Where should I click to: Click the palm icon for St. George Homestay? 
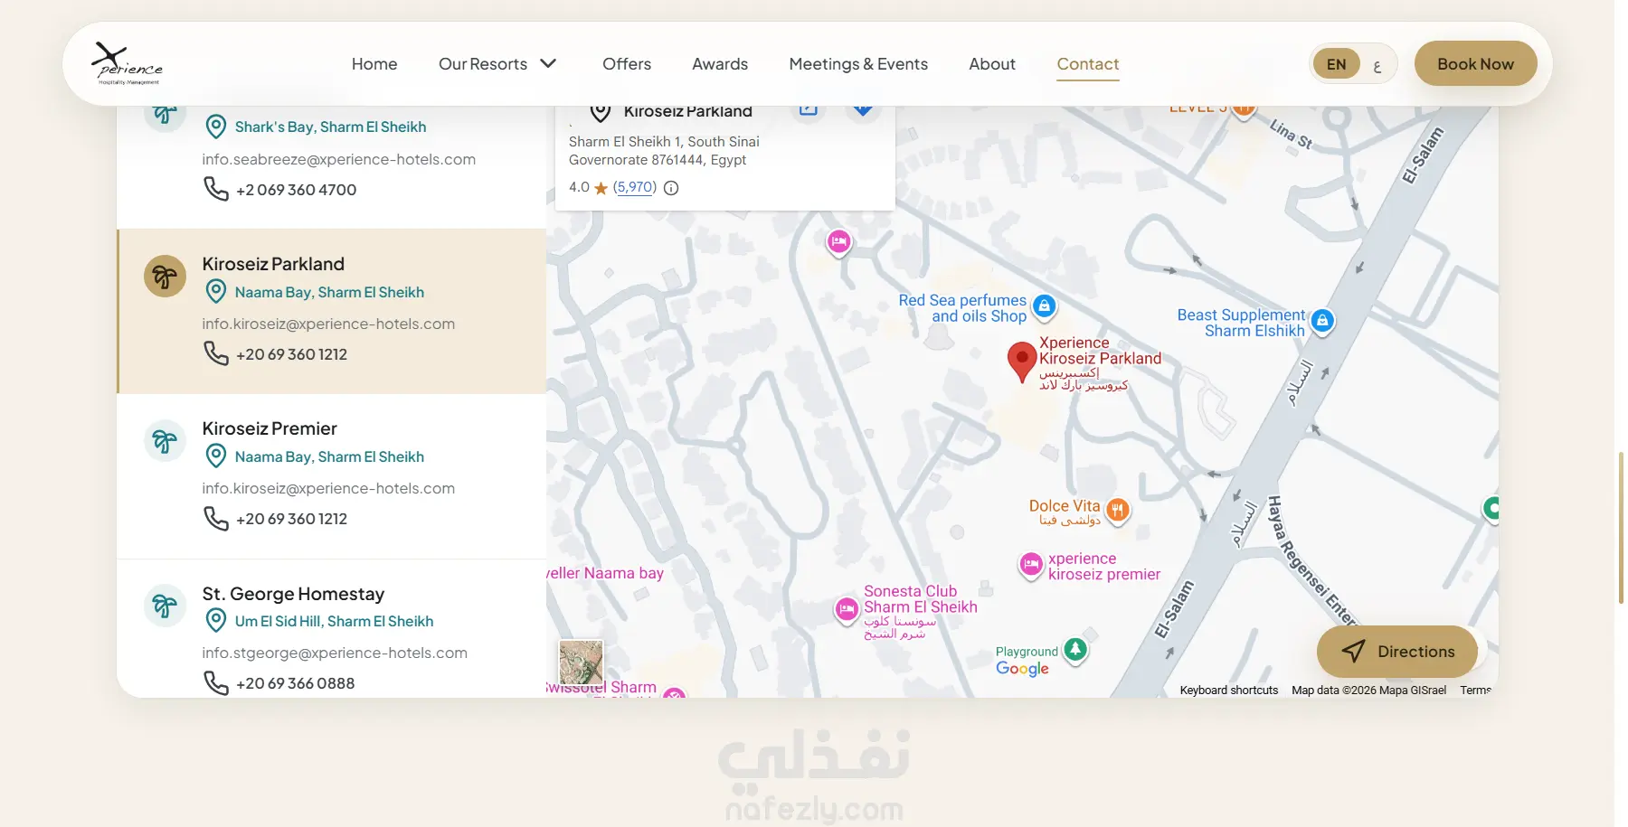point(165,605)
